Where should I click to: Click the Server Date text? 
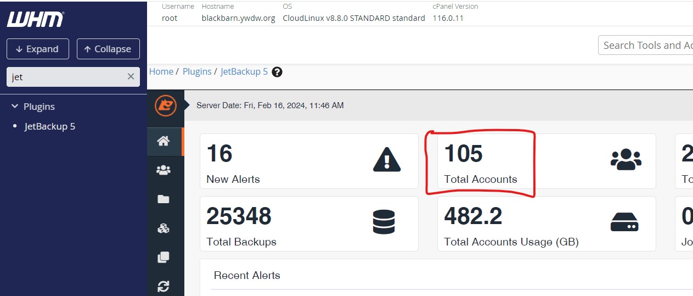tap(270, 105)
